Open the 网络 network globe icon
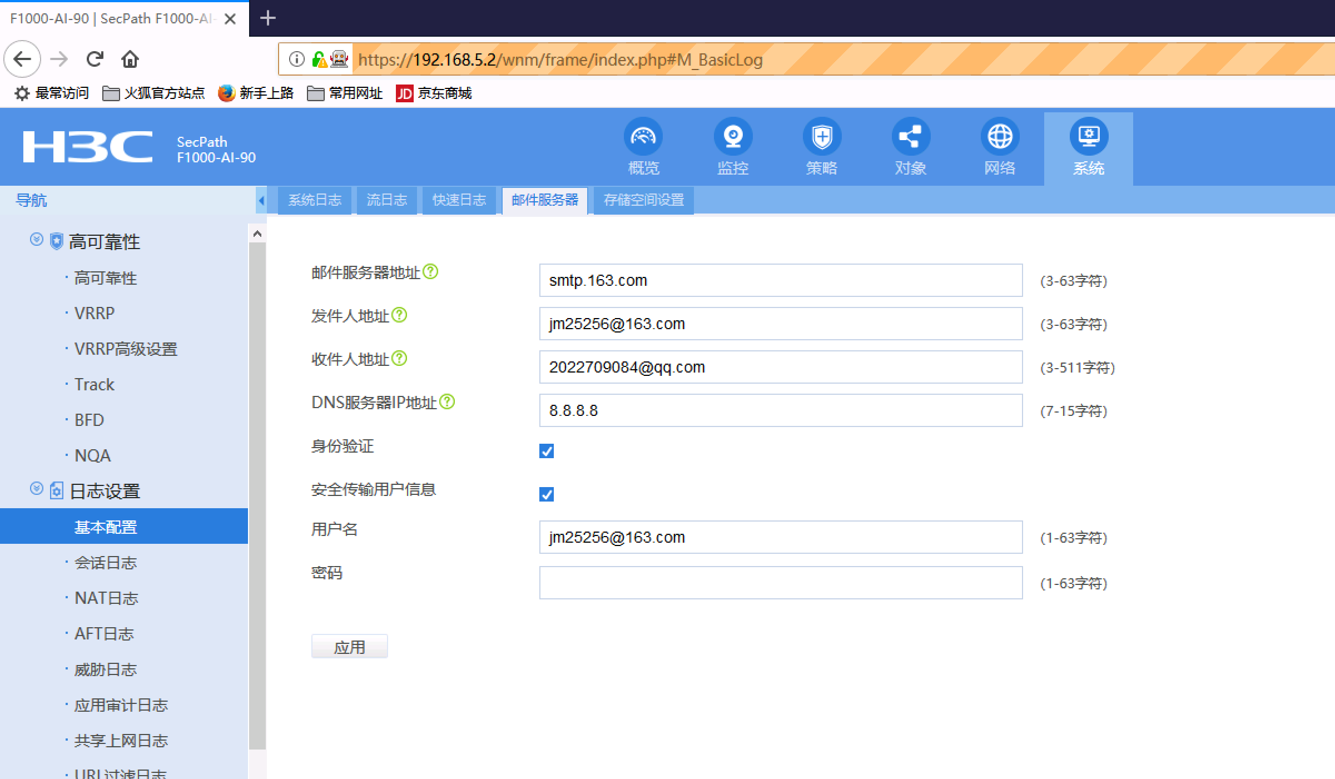The height and width of the screenshot is (779, 1335). (1000, 137)
